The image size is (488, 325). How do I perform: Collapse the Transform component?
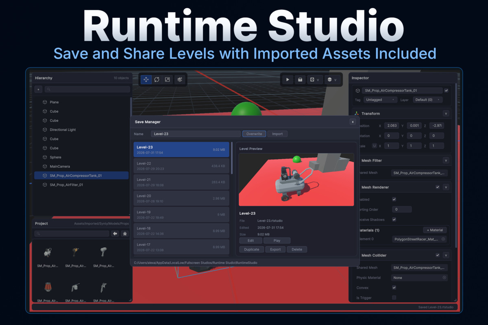[446, 114]
